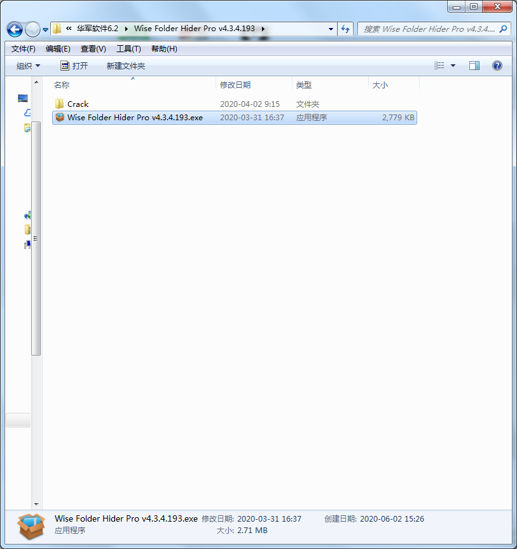Viewport: 517px width, 549px height.
Task: Select Wise Folder Hider Pro v4.3.4.193.exe file
Action: coord(235,118)
